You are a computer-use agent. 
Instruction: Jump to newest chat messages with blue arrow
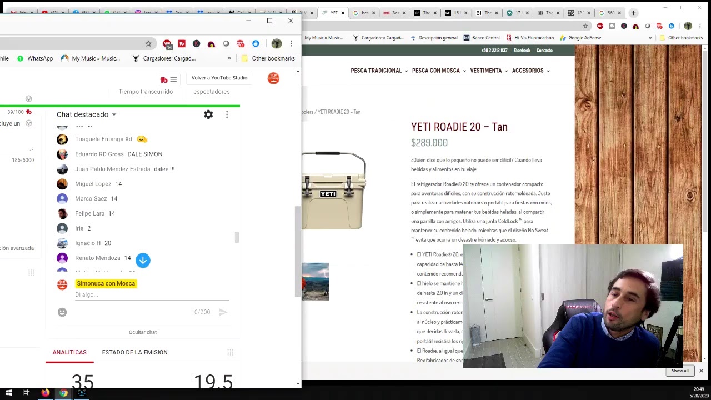tap(143, 260)
